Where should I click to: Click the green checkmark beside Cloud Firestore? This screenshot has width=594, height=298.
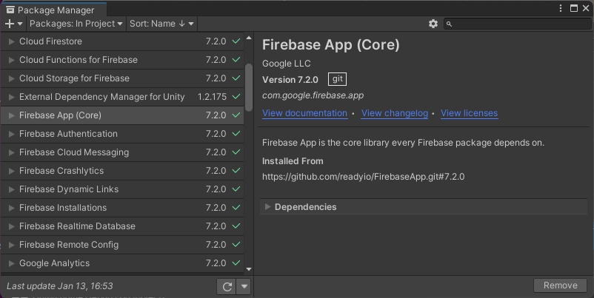[236, 41]
